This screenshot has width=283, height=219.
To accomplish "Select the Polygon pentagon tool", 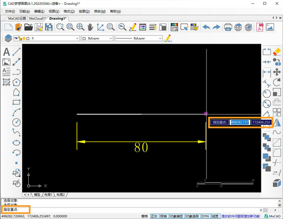I will click(x=16, y=82).
